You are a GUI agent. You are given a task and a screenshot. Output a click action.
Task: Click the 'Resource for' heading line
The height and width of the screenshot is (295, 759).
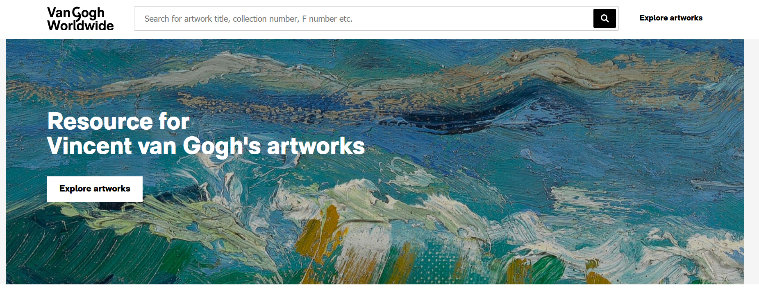click(x=118, y=121)
